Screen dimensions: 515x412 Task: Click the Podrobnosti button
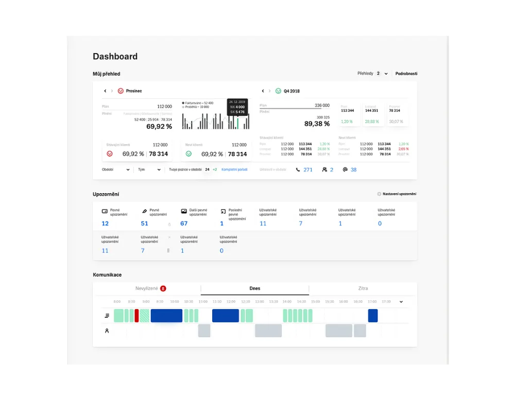[406, 74]
